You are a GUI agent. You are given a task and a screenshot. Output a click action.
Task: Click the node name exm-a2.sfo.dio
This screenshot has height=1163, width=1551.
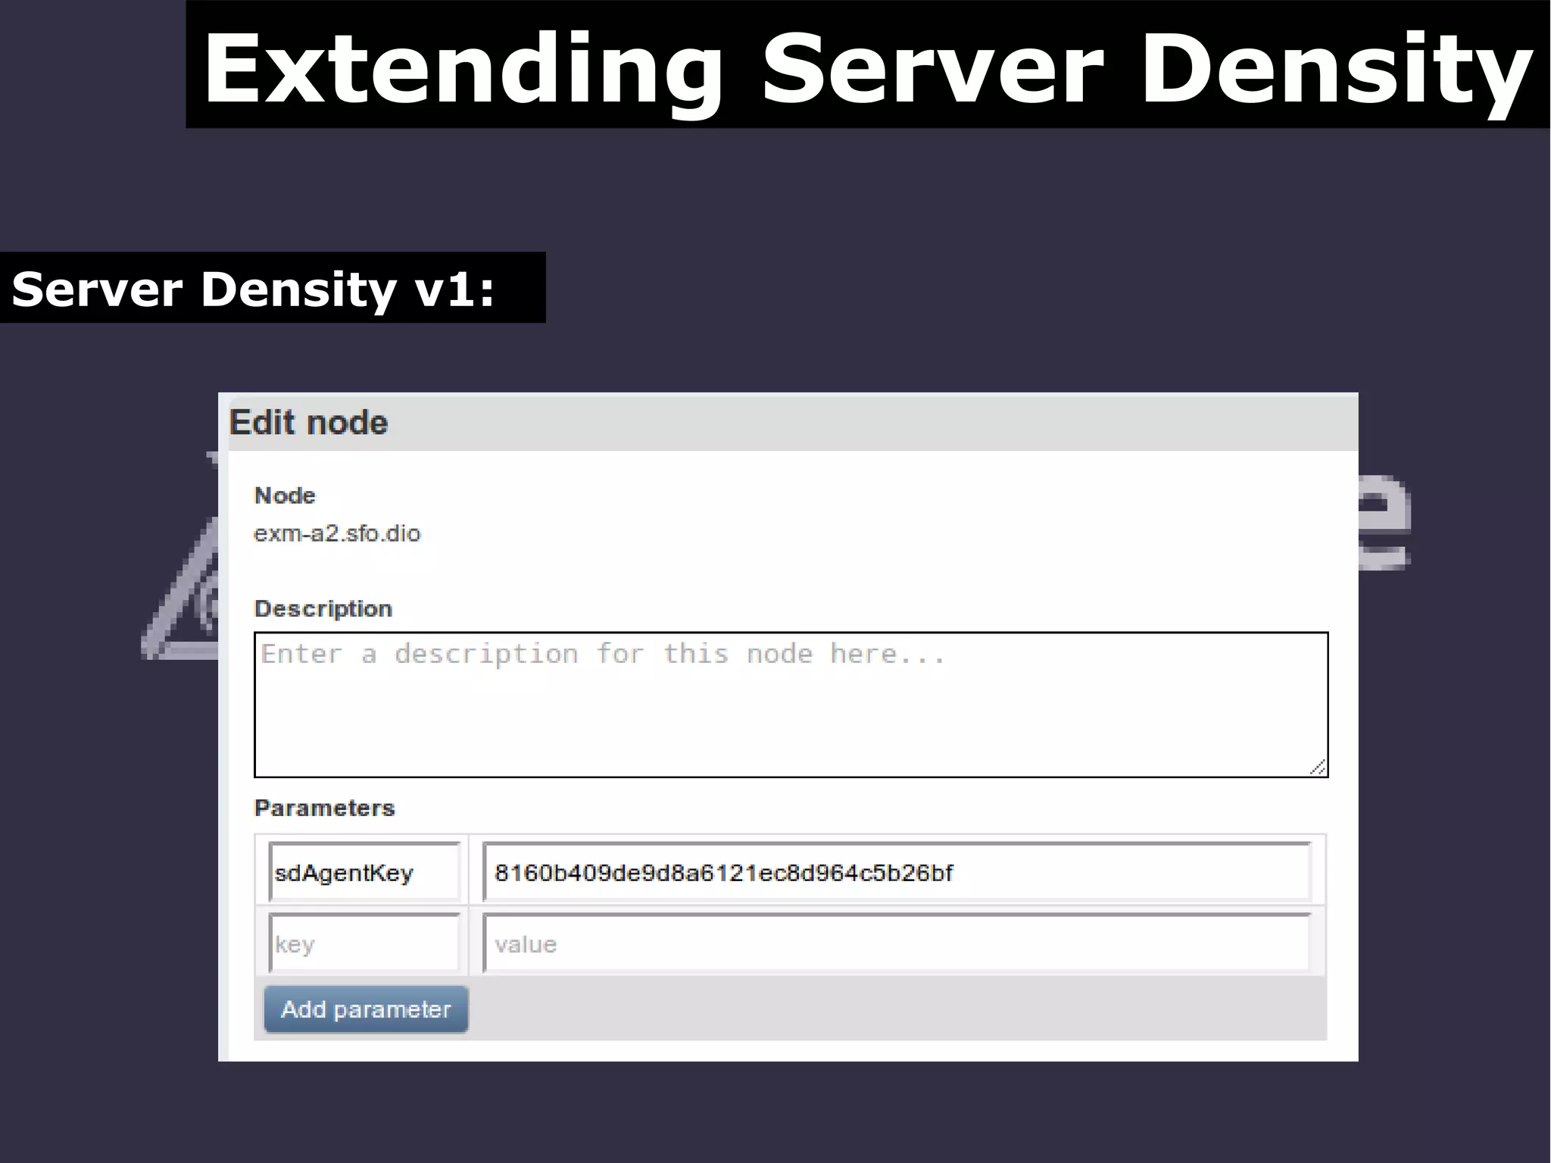pos(337,533)
